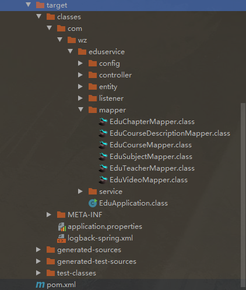Click the EduApplication.class runnable class icon

[93, 203]
